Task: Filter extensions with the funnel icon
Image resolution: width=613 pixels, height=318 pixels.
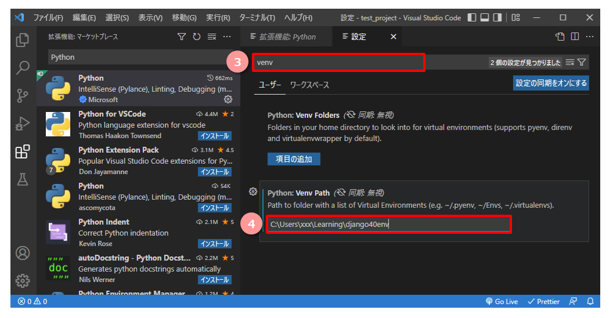Action: click(x=182, y=37)
